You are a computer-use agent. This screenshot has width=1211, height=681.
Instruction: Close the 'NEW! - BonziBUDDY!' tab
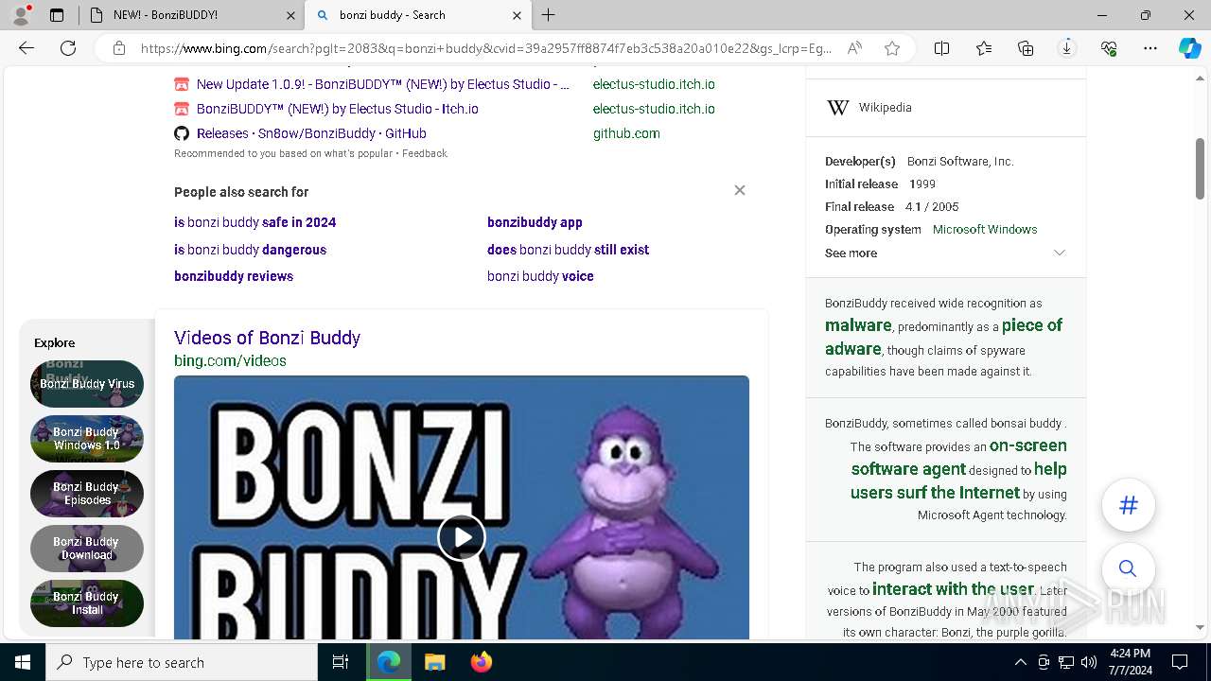click(x=290, y=15)
